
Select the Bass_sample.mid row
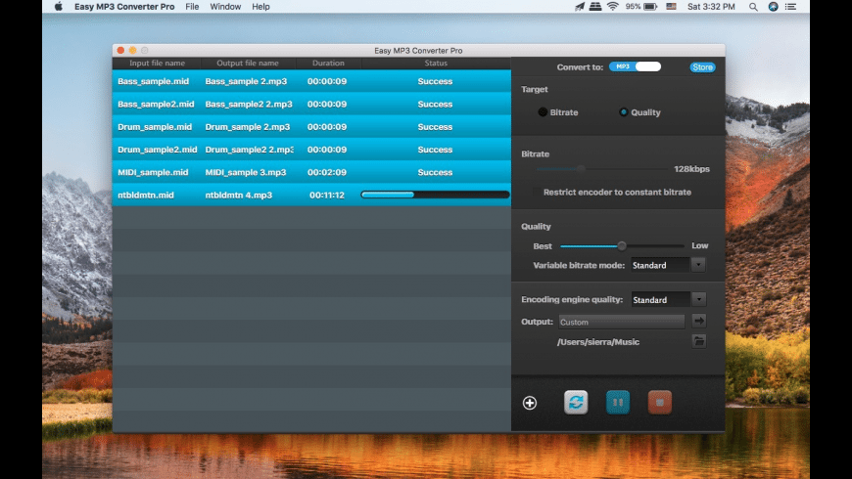[x=311, y=81]
